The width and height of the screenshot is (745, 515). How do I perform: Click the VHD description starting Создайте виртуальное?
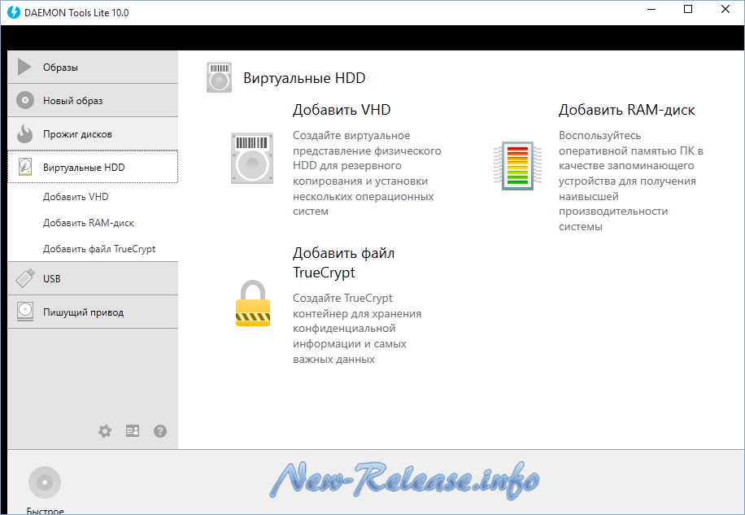point(367,173)
